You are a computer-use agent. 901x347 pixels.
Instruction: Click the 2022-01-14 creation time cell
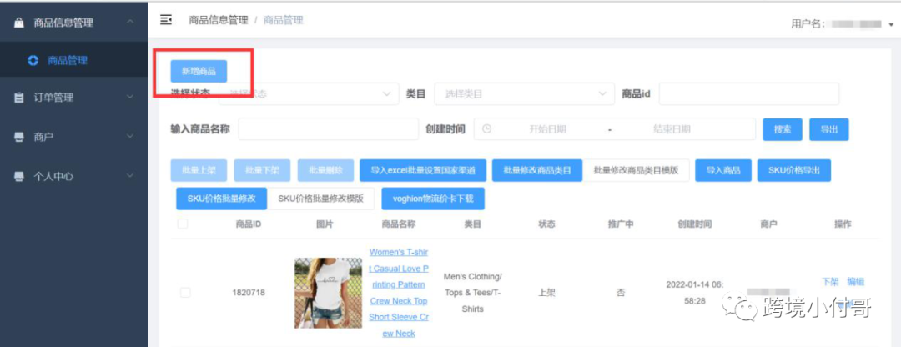tap(694, 293)
